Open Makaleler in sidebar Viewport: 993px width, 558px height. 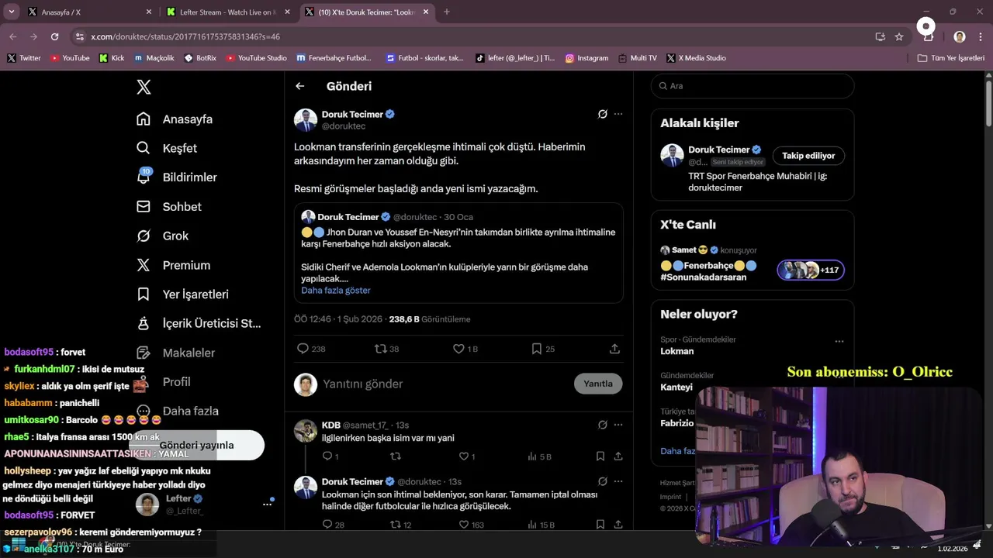[175, 353]
